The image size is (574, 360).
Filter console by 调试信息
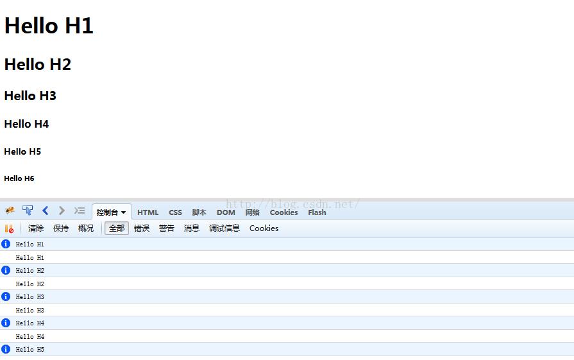point(224,228)
